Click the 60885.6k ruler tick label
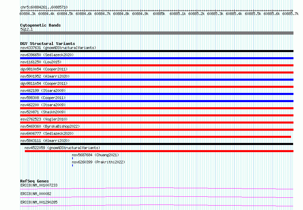Viewport: 303px width, 210px height. 272,14
